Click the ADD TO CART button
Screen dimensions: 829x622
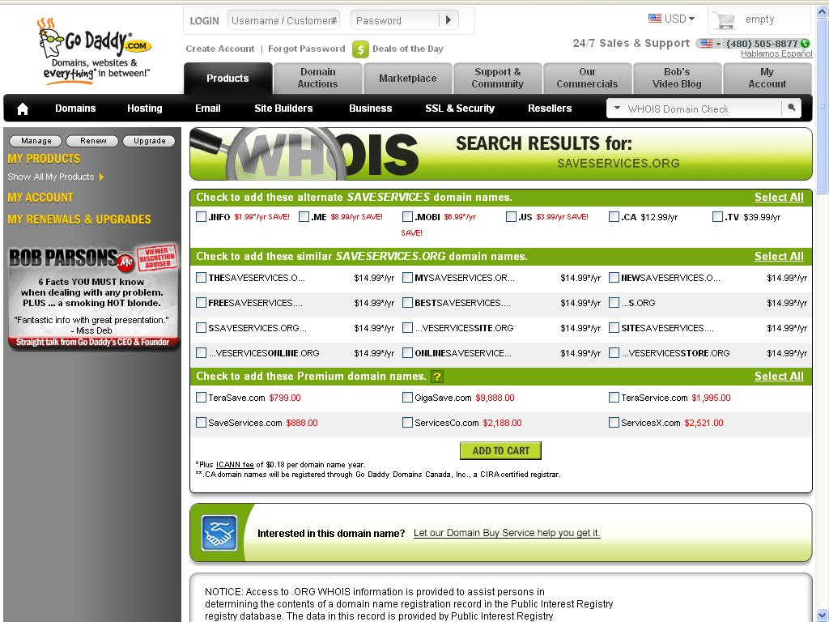pos(500,450)
